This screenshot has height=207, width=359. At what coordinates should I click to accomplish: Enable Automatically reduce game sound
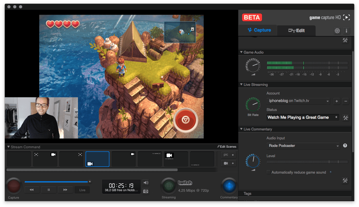tap(268, 172)
